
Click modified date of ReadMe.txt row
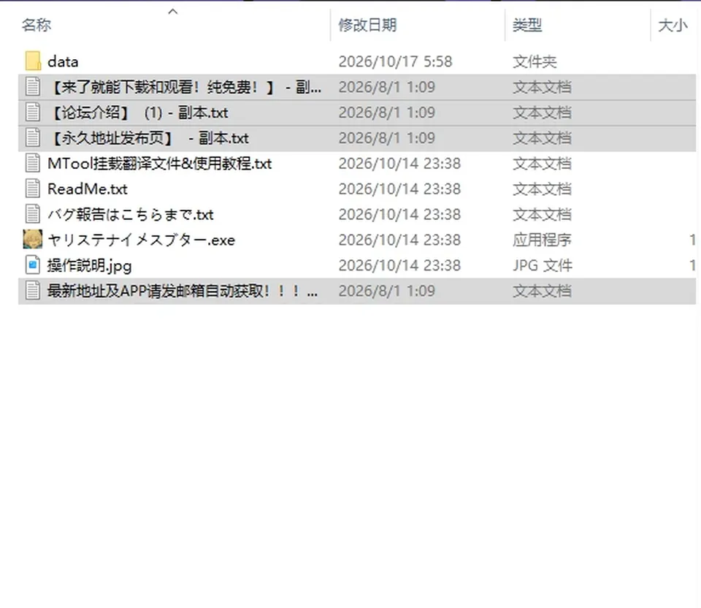(399, 189)
